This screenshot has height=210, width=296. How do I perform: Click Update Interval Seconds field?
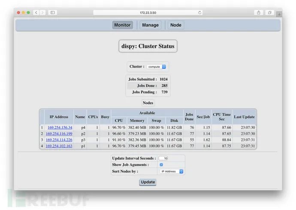click(x=163, y=158)
